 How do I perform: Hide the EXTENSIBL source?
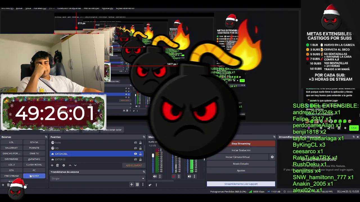click(x=136, y=154)
